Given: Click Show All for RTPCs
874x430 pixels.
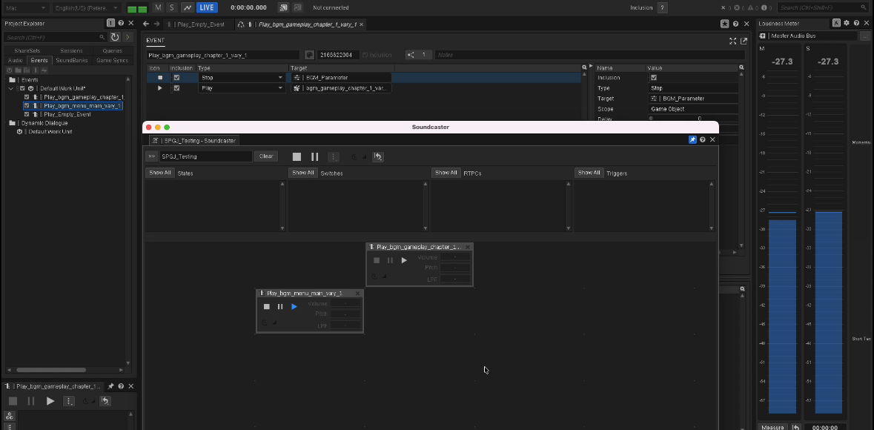Looking at the screenshot, I should pyautogui.click(x=446, y=173).
